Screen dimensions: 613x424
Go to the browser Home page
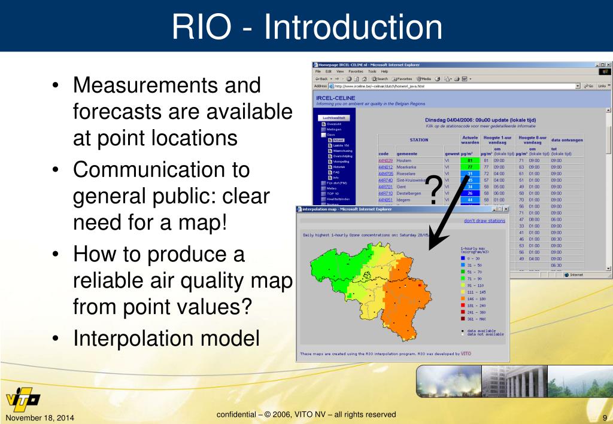[364, 79]
